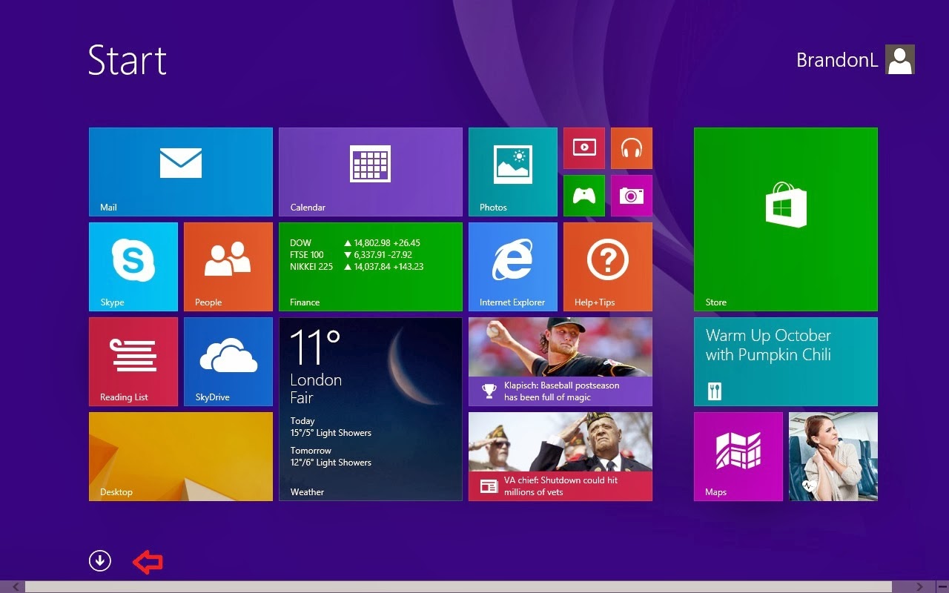The width and height of the screenshot is (949, 593).
Task: Launch the Camera app
Action: (632, 196)
